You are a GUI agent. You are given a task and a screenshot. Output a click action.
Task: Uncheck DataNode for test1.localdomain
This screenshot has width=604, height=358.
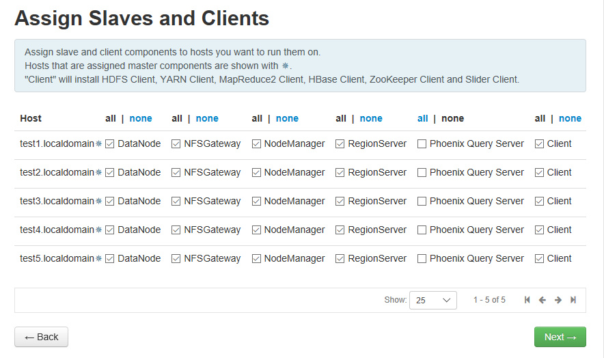109,143
